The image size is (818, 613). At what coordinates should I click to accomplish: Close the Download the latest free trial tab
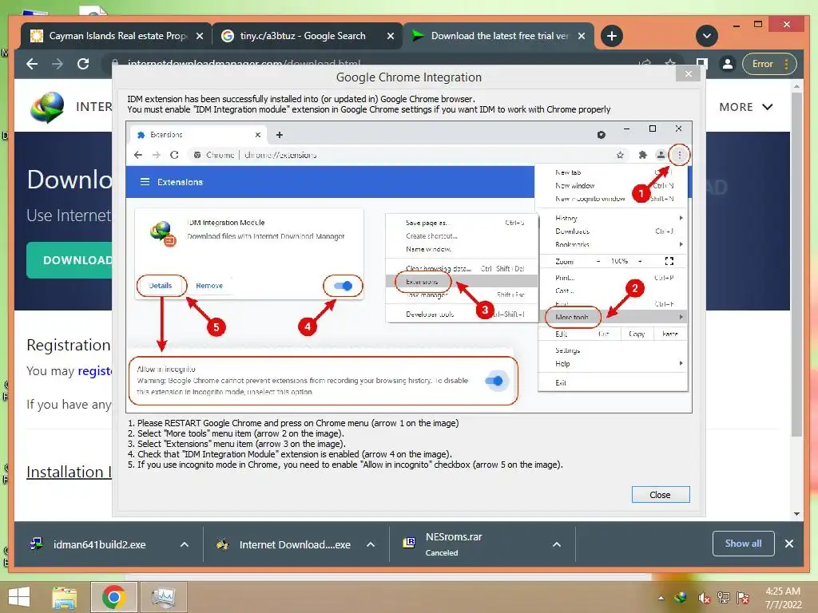pos(582,36)
